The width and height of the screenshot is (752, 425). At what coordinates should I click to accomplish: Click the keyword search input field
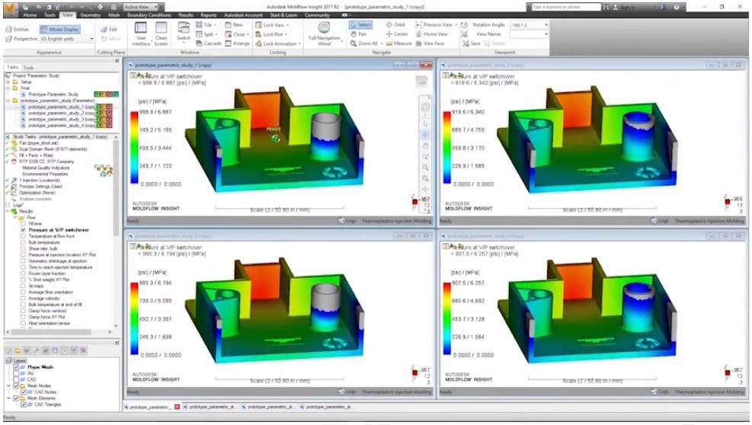coord(565,7)
